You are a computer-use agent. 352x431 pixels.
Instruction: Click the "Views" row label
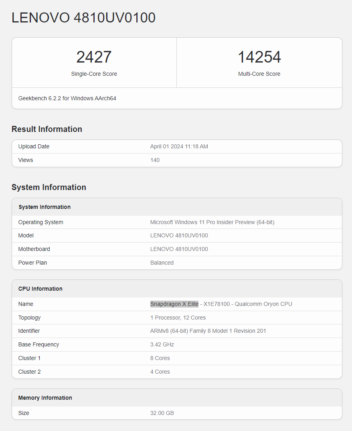[26, 160]
